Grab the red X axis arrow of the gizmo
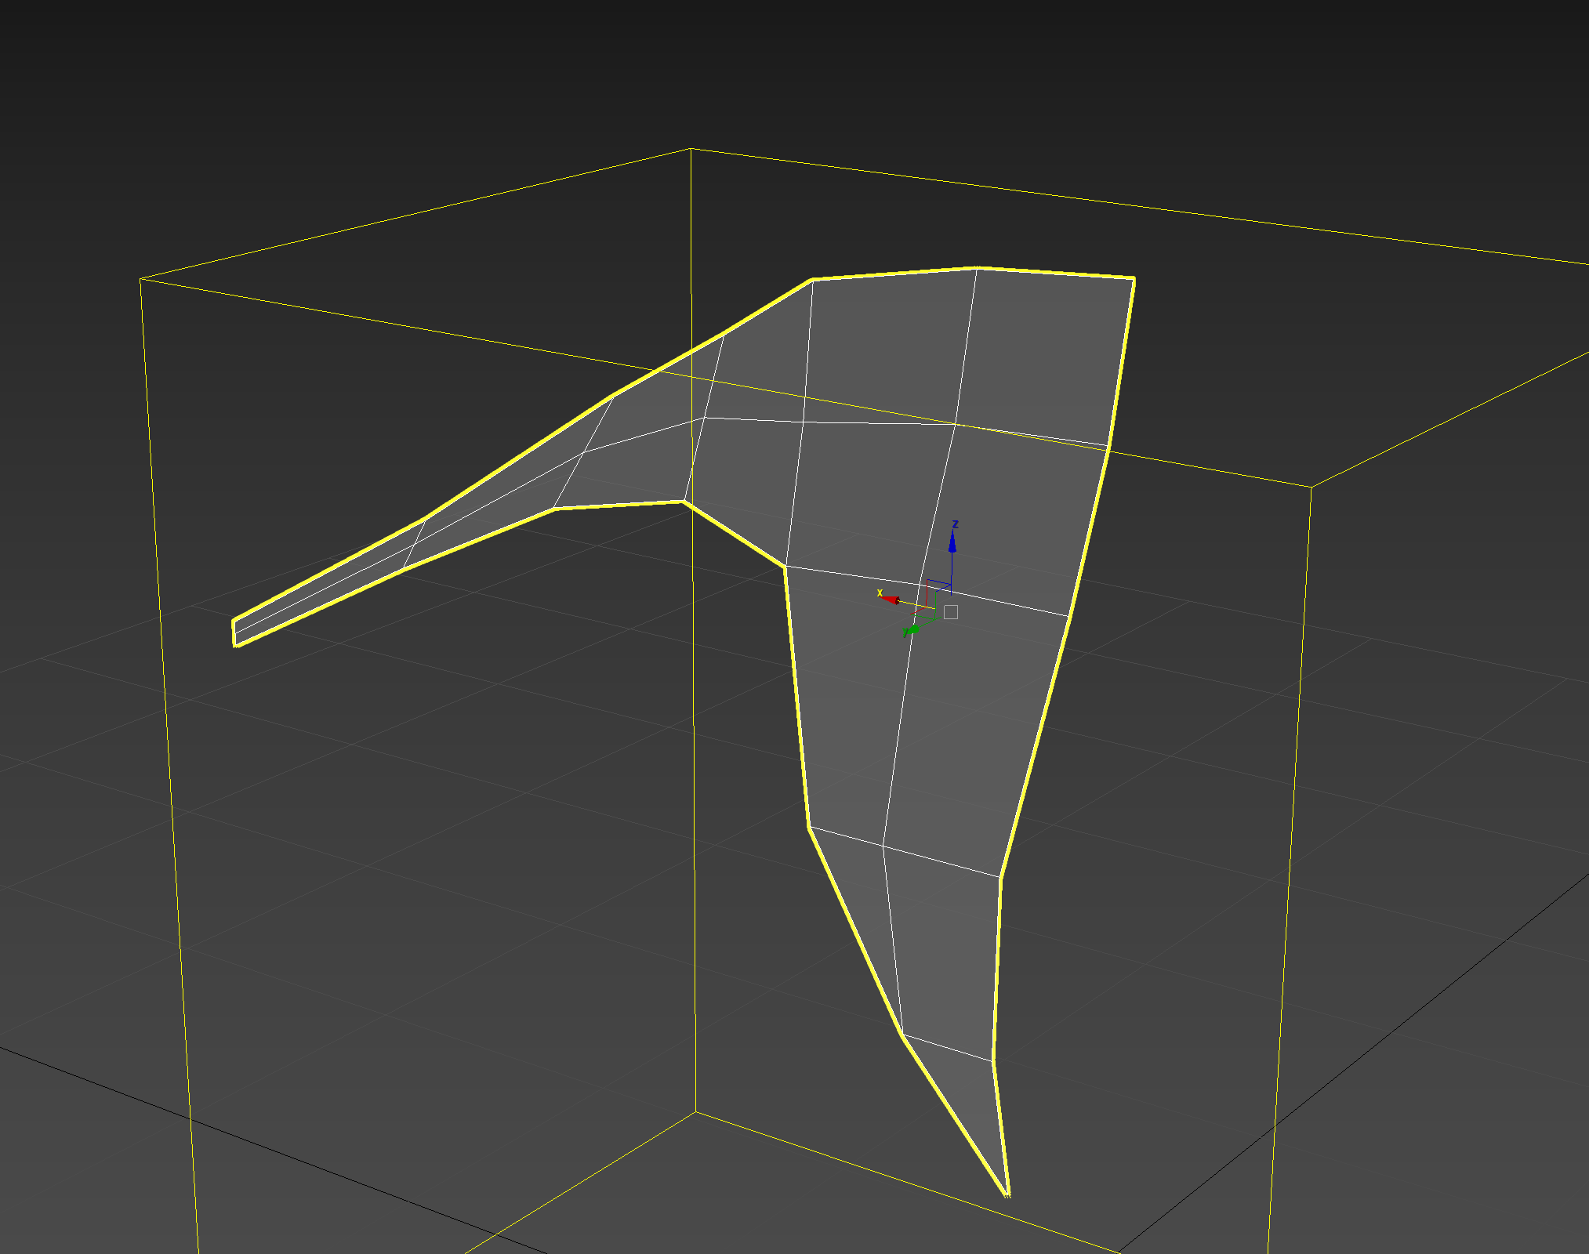 [891, 600]
